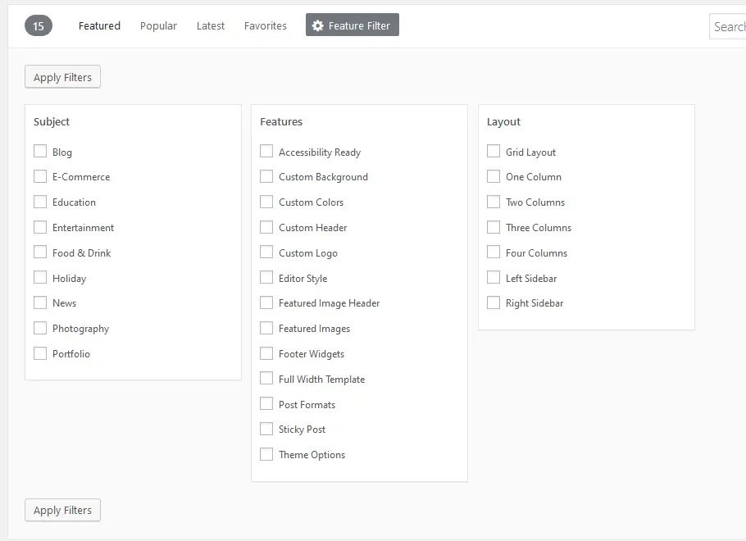Go to the Latest tab
The height and width of the screenshot is (541, 746).
point(211,25)
